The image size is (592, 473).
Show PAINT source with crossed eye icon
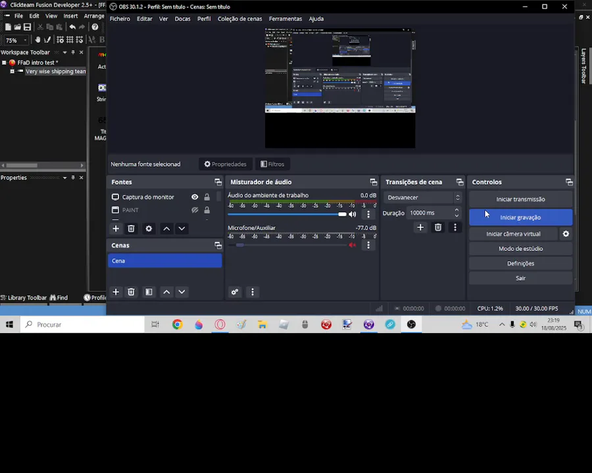pos(195,210)
